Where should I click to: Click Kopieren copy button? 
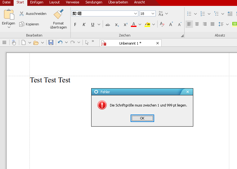(29, 24)
